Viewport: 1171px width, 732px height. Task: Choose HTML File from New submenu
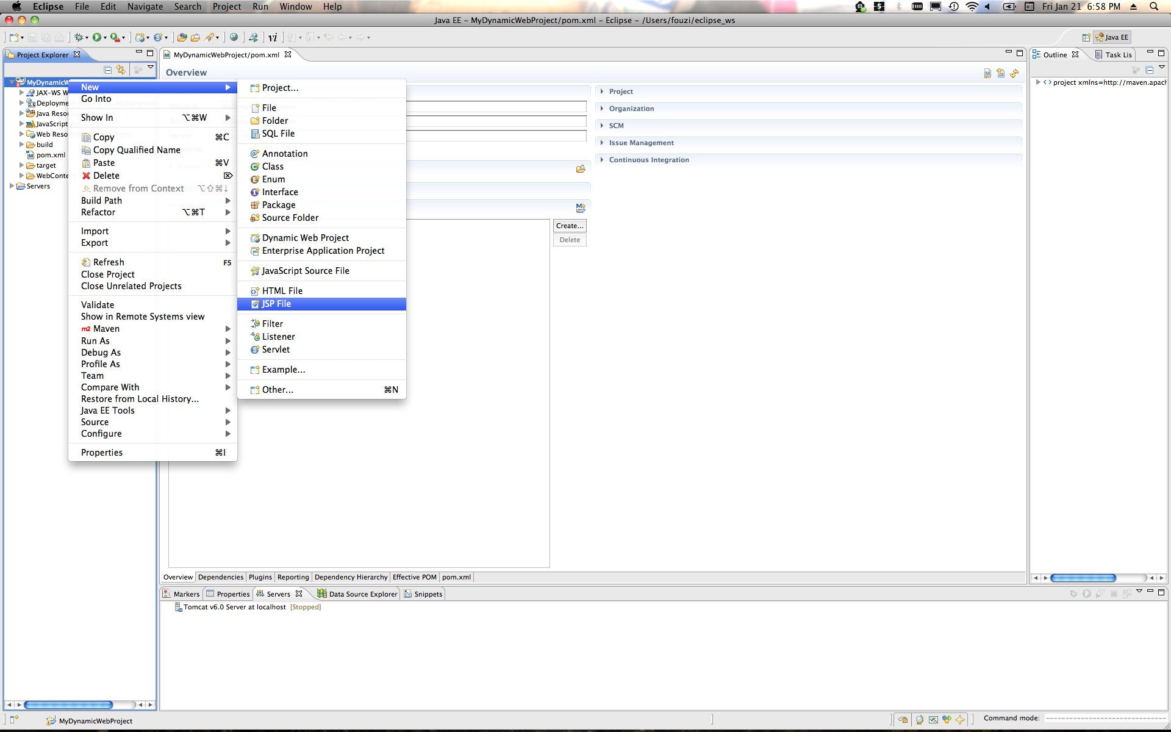tap(321, 291)
